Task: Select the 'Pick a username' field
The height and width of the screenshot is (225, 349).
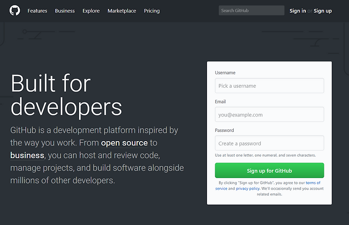Action: [270, 85]
